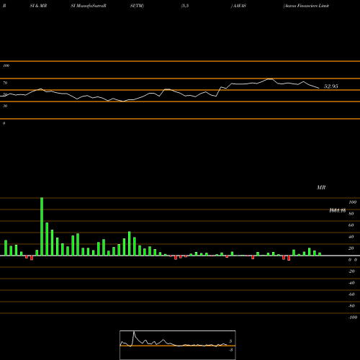The height and width of the screenshot is (360, 360).
Task: Click the 52.95 RSI value label
Action: tap(331, 86)
